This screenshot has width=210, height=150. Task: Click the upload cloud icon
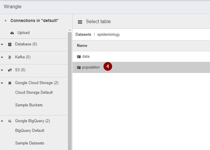tap(12, 33)
